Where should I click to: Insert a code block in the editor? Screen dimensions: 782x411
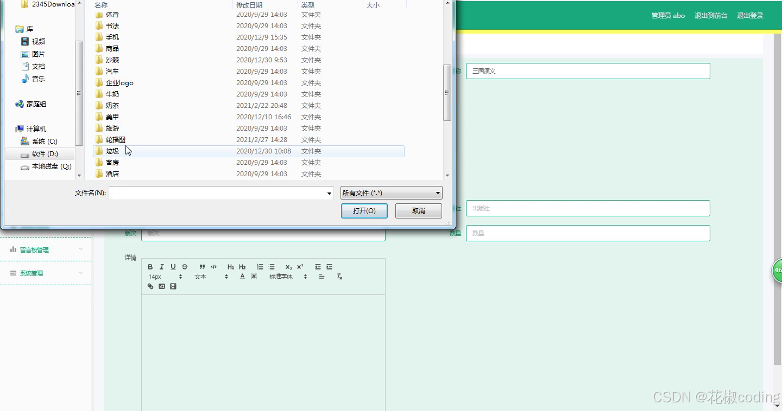tap(213, 267)
